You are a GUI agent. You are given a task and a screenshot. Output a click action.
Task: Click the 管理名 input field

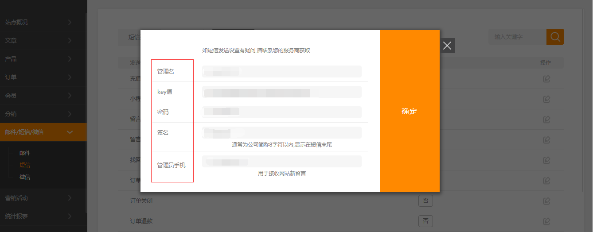pos(281,72)
